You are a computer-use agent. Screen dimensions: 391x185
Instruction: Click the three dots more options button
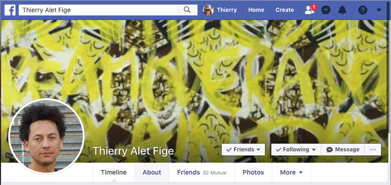tap(372, 150)
